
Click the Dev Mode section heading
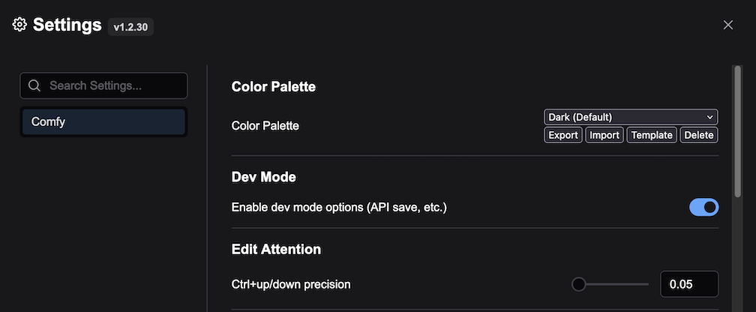264,177
